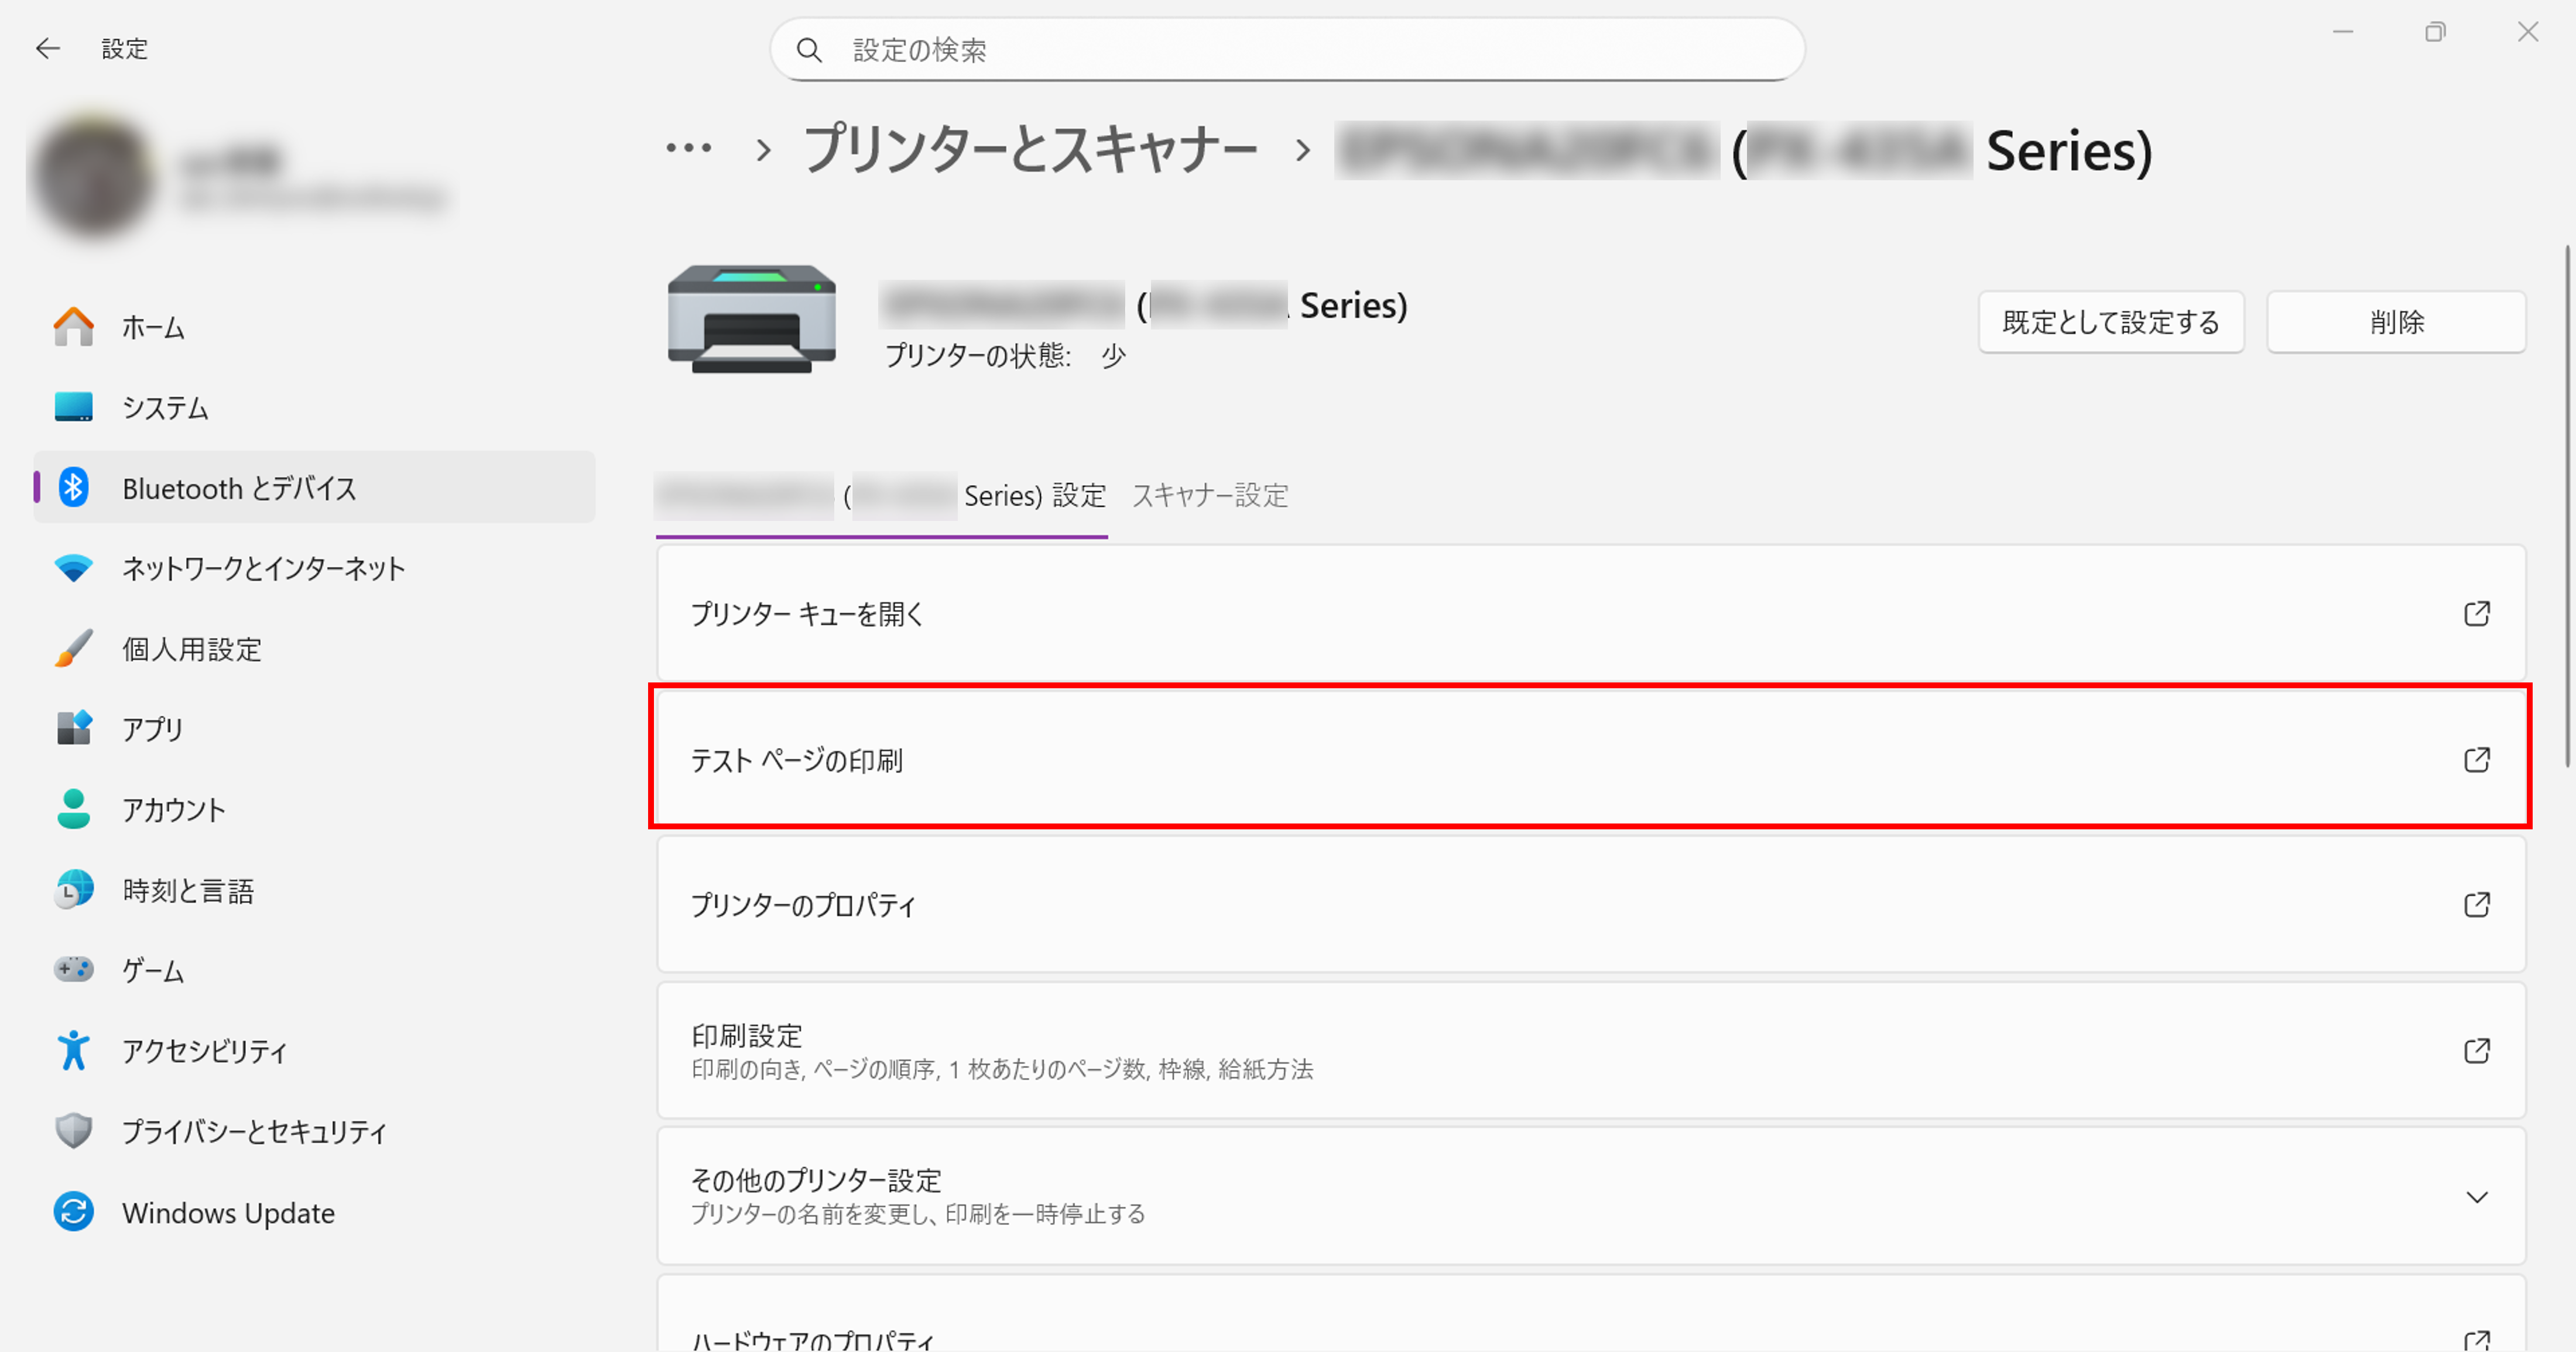Select the アクセシビリティ accessibility icon

[73, 1050]
